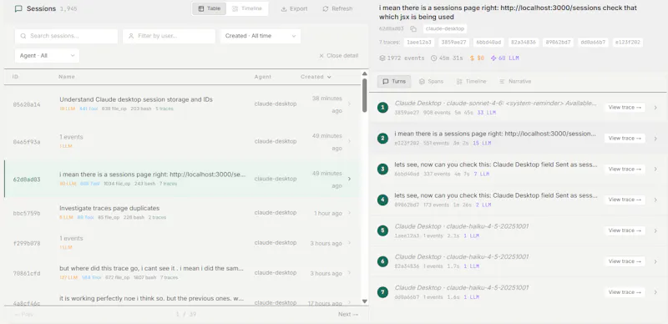Click the 1972 events stat icon

point(382,58)
